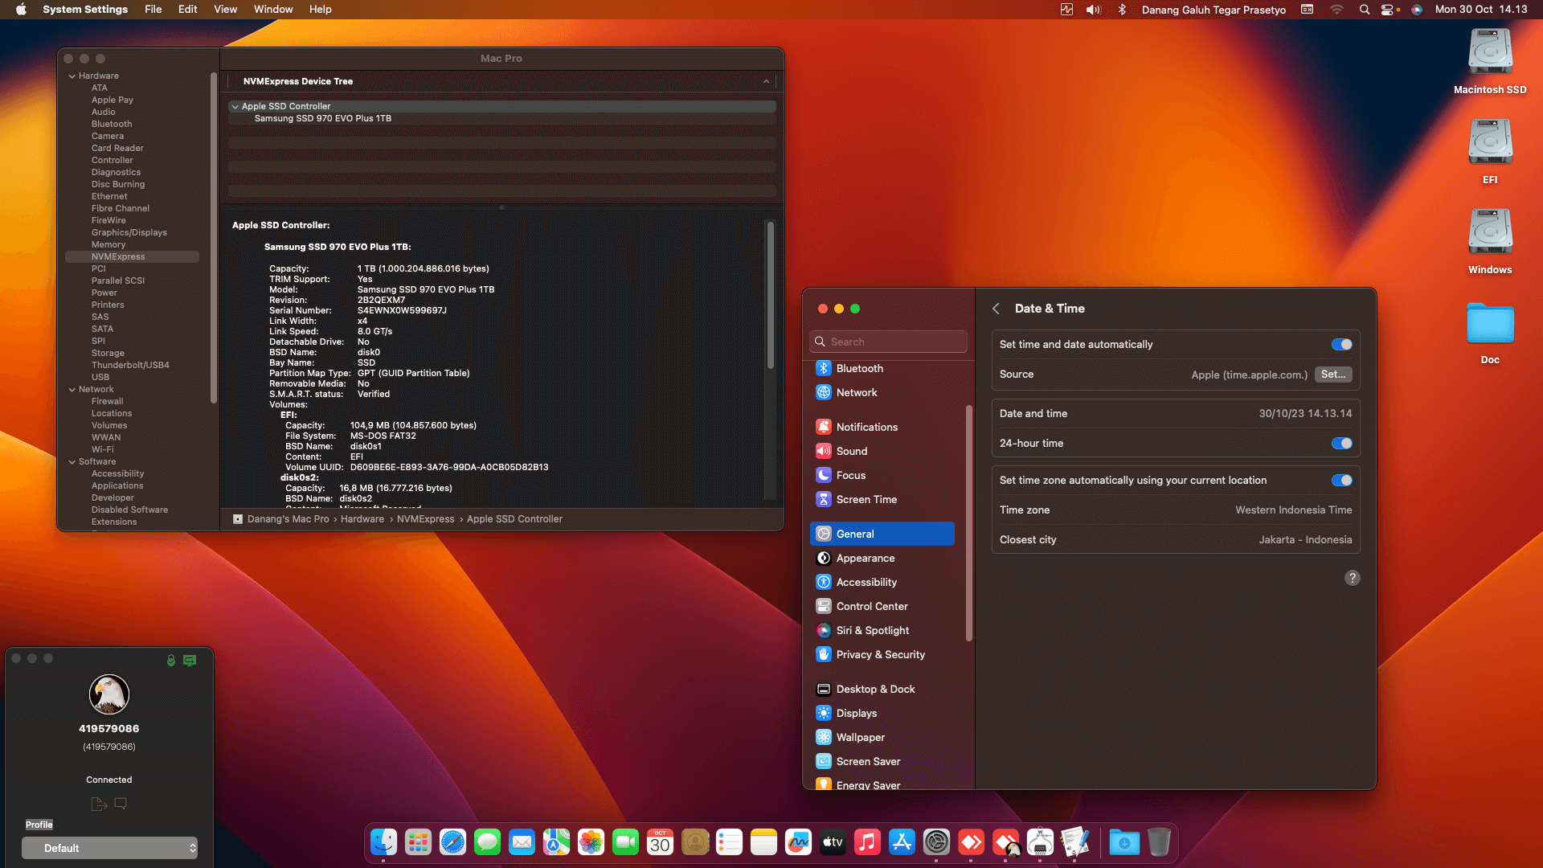This screenshot has height=868, width=1543.
Task: Click the Set... time source button
Action: 1333,375
